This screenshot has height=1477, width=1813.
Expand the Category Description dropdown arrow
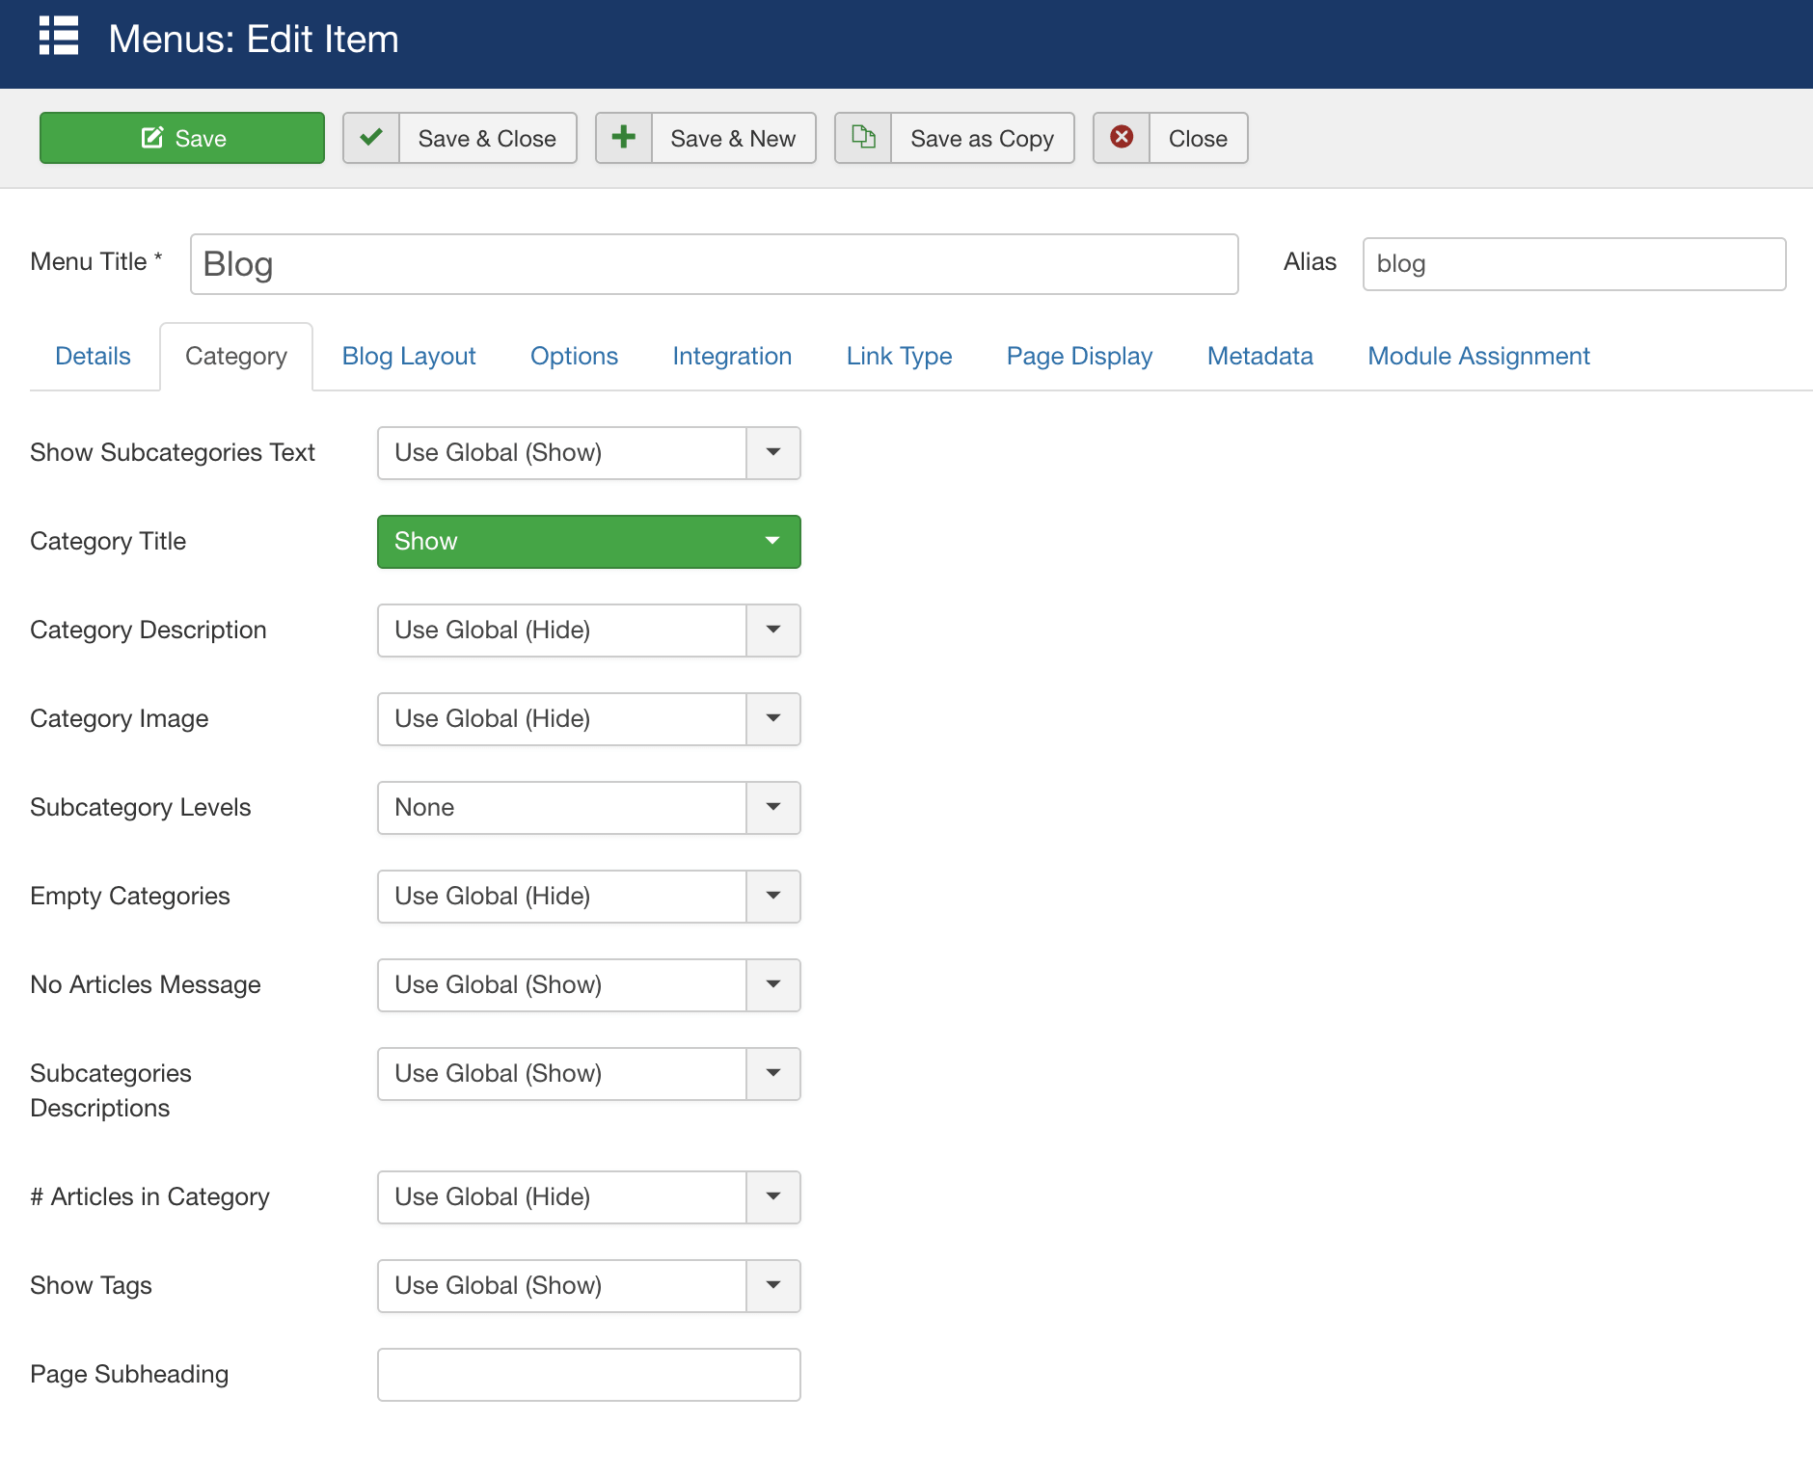click(x=772, y=631)
